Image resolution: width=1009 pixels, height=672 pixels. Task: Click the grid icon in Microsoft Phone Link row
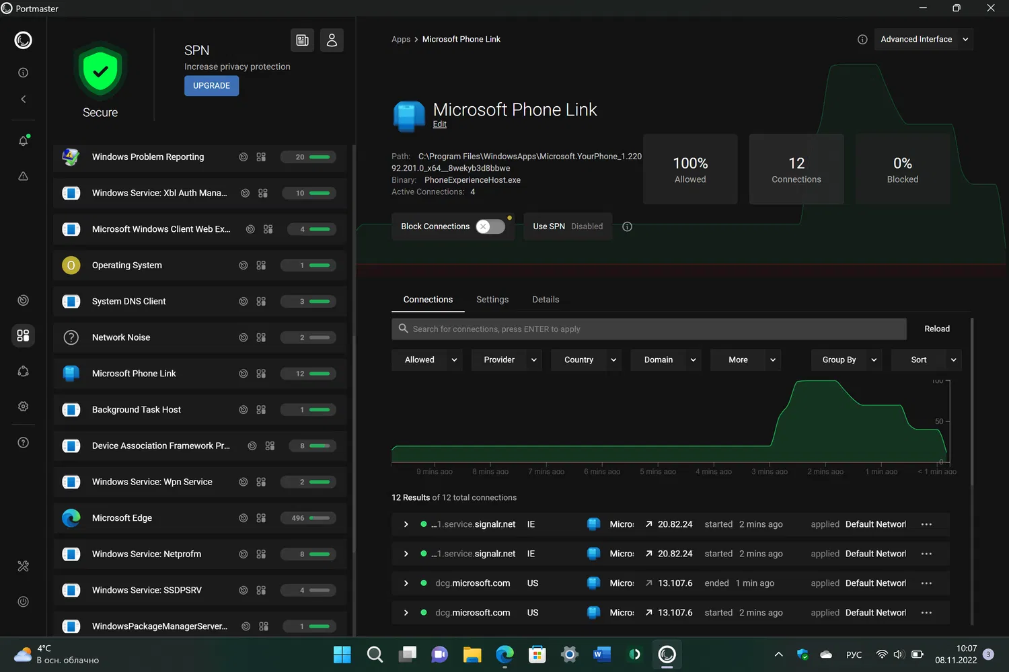pos(261,374)
